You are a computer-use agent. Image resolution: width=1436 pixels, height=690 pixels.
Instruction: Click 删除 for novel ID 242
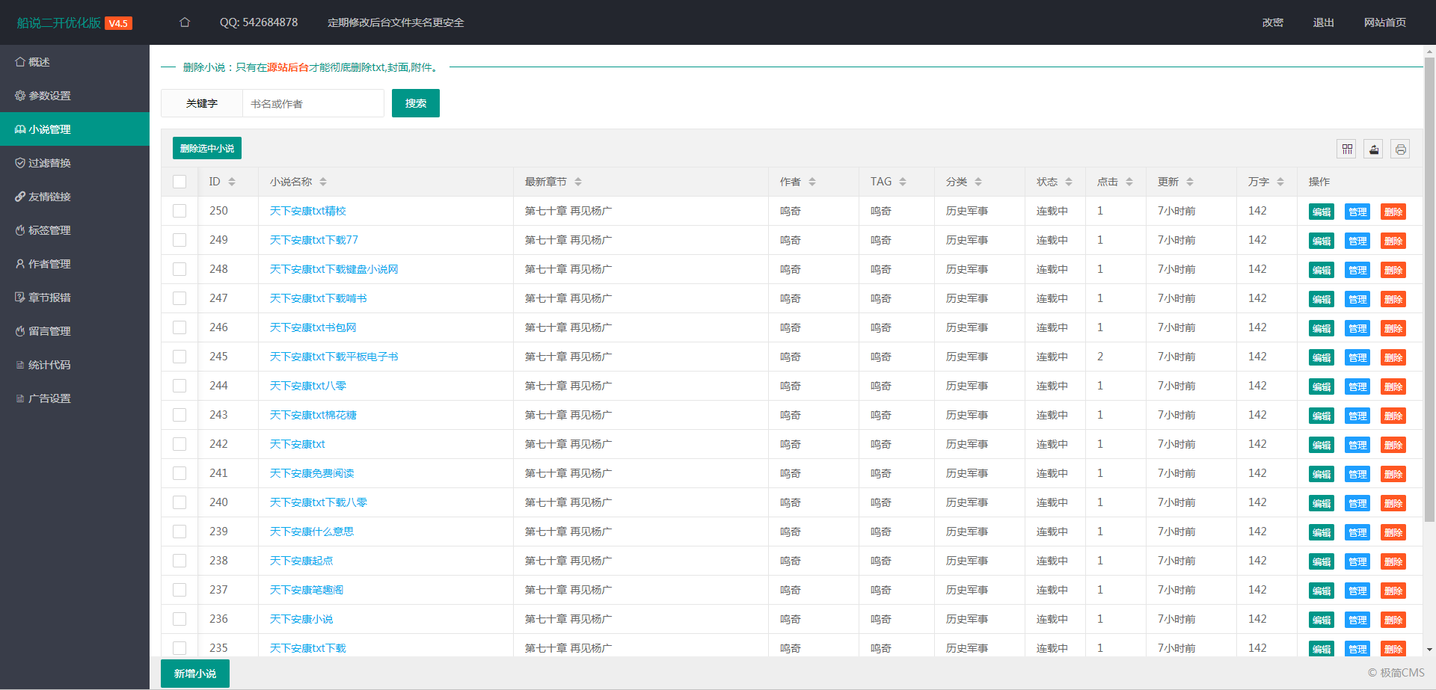click(1393, 445)
